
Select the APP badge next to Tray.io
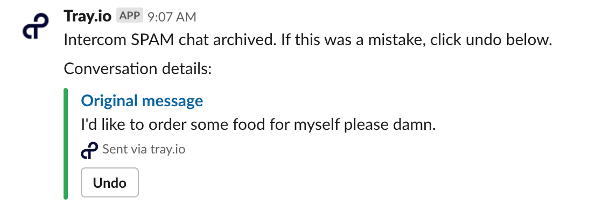coord(130,16)
